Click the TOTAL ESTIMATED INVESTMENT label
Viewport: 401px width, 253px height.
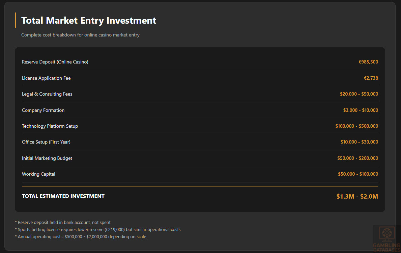tap(63, 196)
